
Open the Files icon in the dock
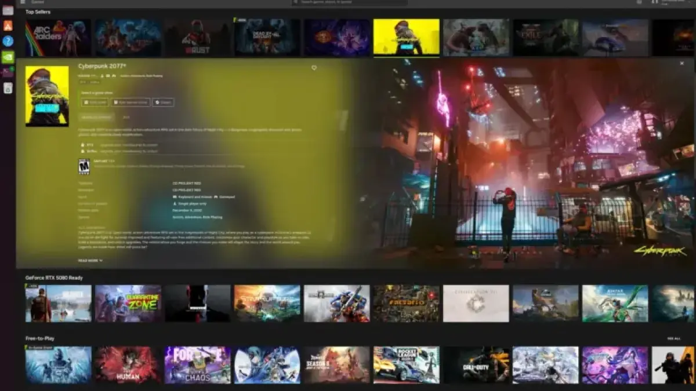(x=8, y=10)
